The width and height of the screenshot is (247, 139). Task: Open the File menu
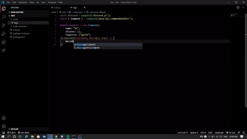[8, 2]
